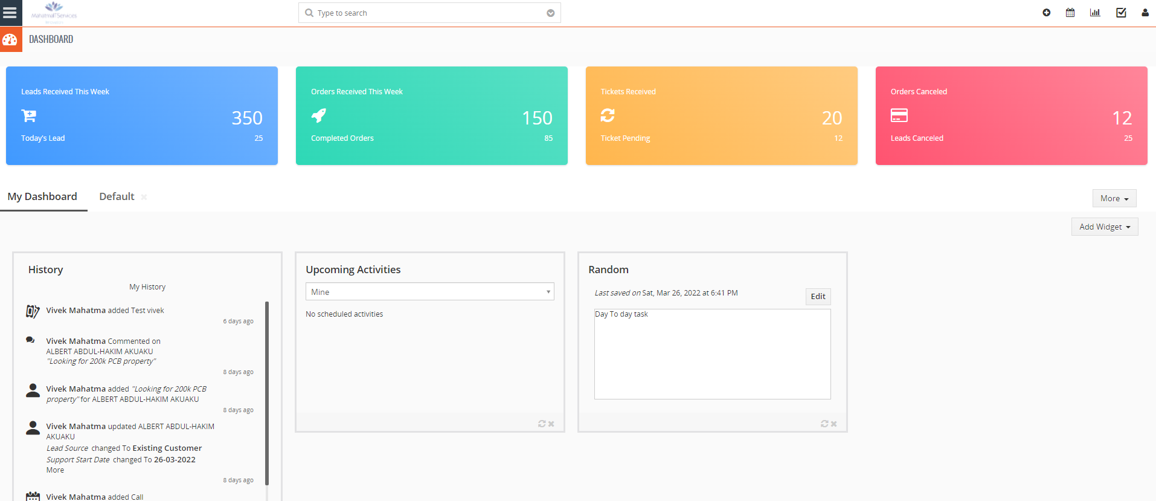Close the Default dashboard tab
The image size is (1156, 501).
[x=144, y=197]
